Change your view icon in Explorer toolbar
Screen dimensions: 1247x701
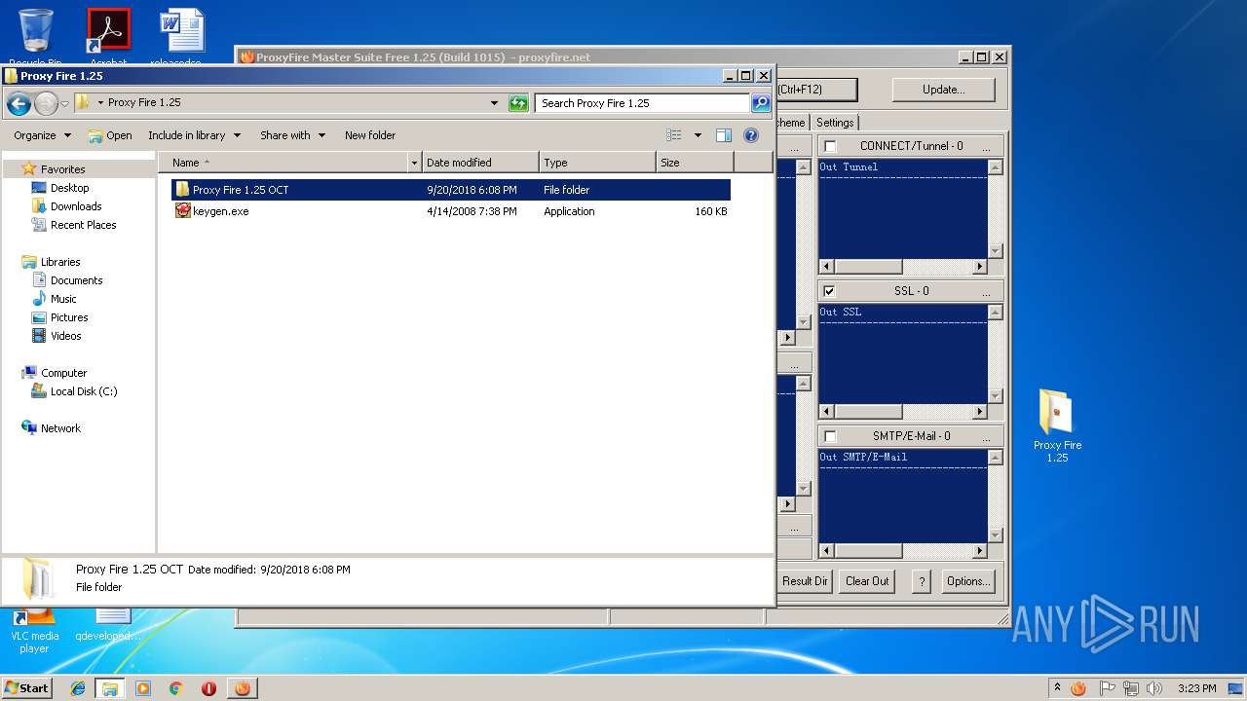[674, 135]
